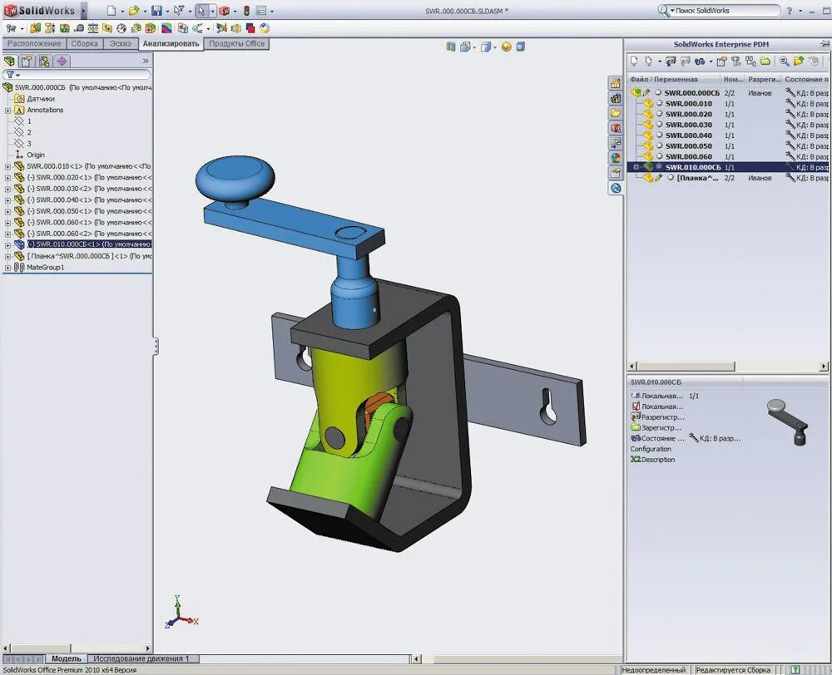Click the yellow sphere appearance icon

506,47
